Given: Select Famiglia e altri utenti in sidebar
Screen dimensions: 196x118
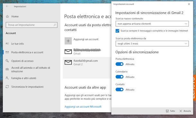Looking at the screenshot, I should coord(24,78).
